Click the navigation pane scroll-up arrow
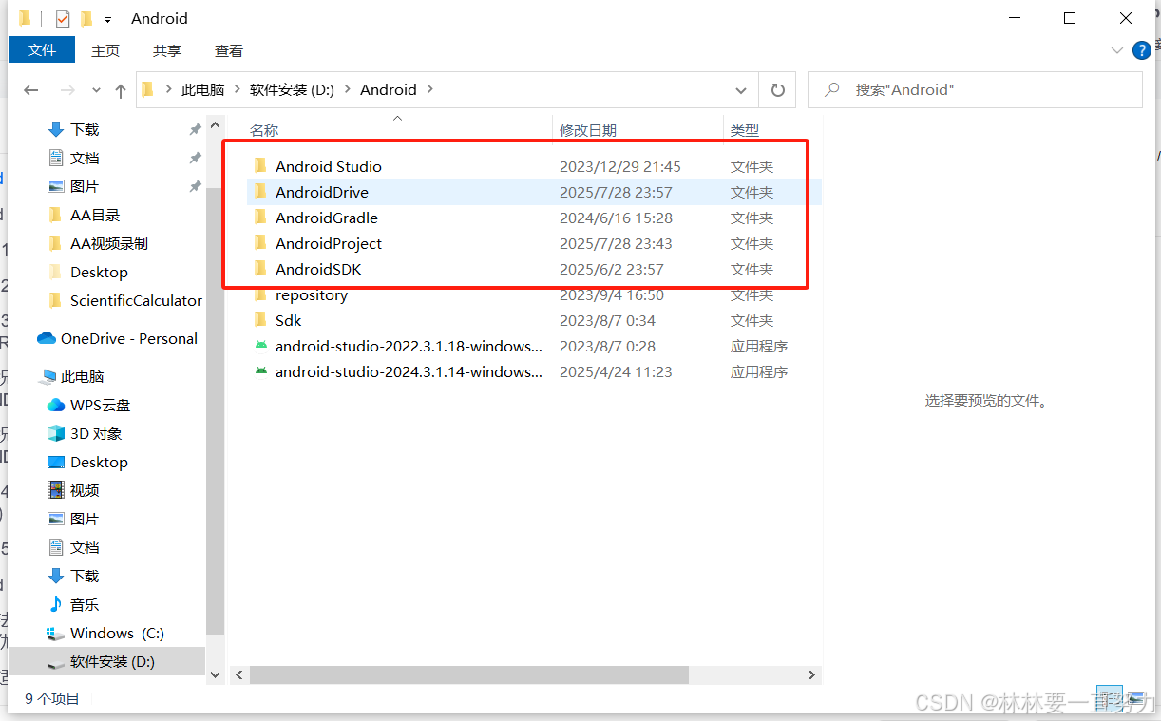The image size is (1161, 721). 215,123
